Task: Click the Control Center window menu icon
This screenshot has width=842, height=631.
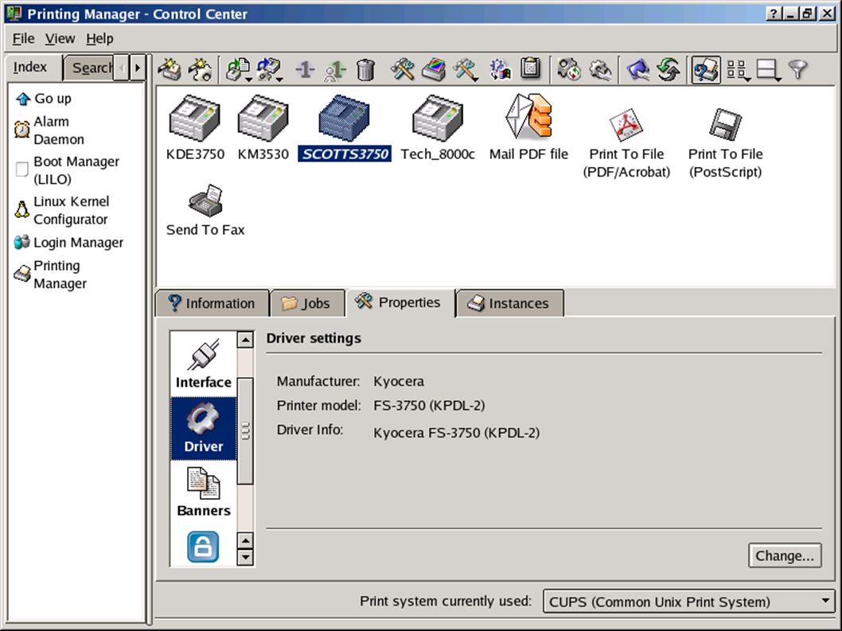Action: tap(14, 14)
